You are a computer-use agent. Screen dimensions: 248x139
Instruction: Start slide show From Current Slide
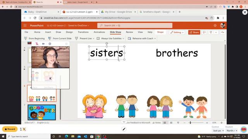tap(60, 39)
